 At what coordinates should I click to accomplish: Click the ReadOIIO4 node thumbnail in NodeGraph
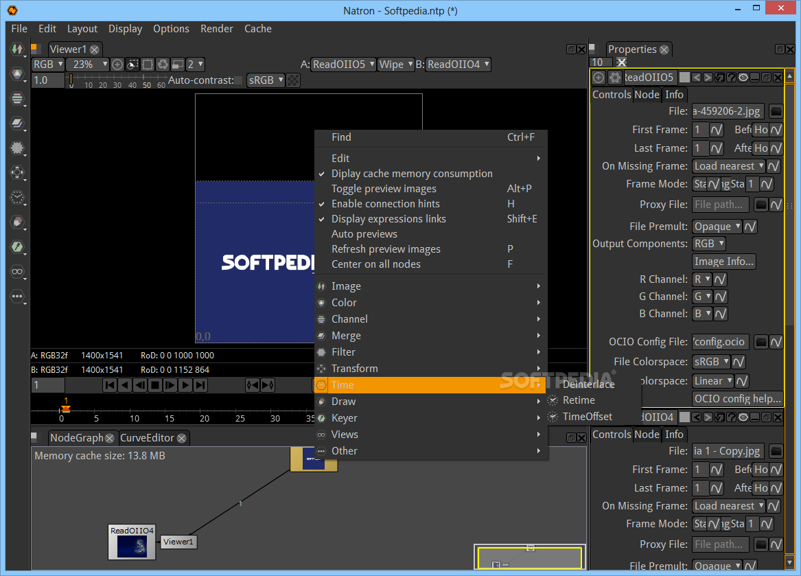point(132,547)
